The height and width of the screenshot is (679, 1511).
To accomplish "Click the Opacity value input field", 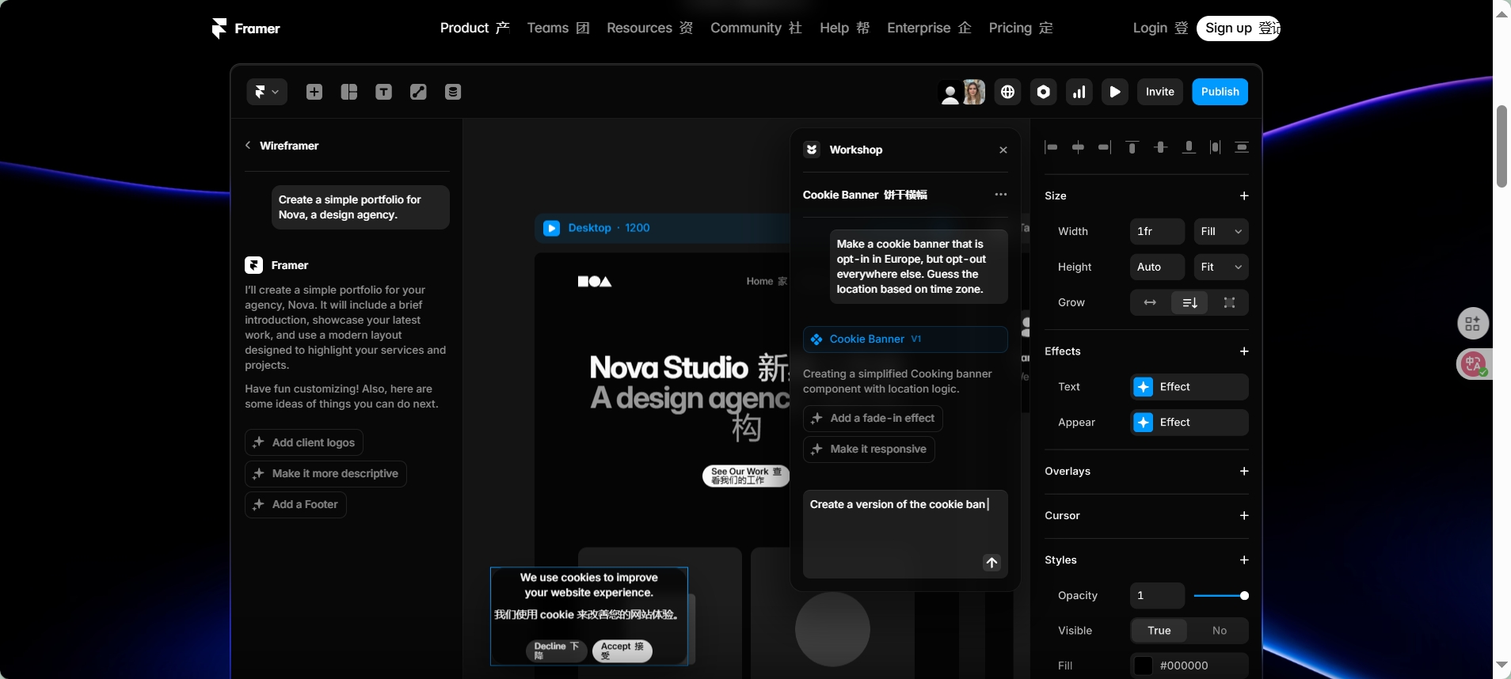I will pyautogui.click(x=1157, y=595).
